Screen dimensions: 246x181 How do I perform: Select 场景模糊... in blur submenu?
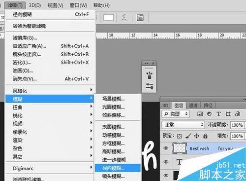tap(118, 99)
